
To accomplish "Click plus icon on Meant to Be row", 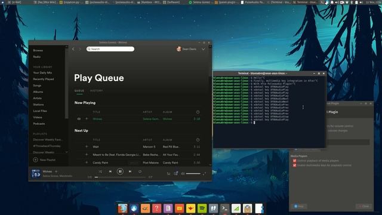I will click(87, 154).
